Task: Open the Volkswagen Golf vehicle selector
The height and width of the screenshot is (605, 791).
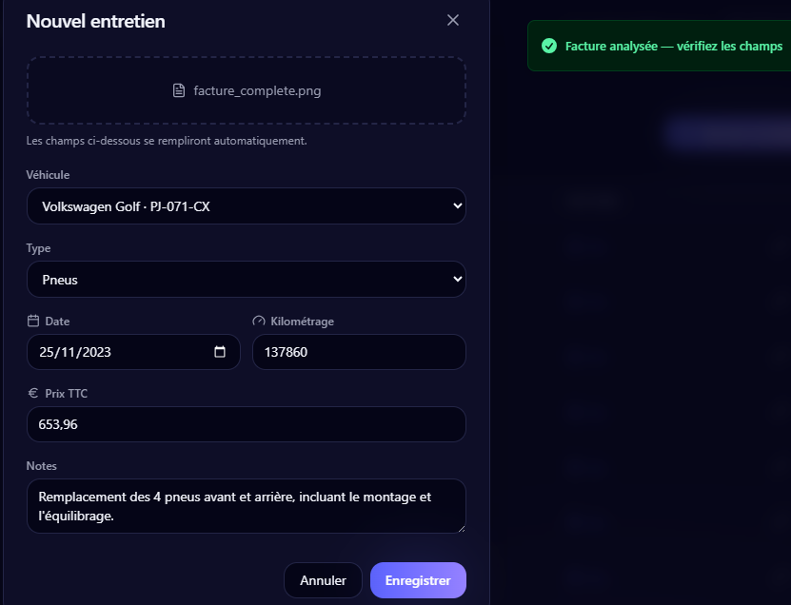Action: coord(247,205)
